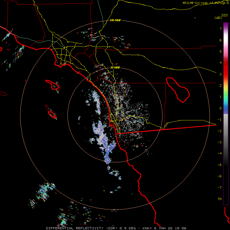Click the "7" tick label on the scale
The width and height of the screenshot is (230, 230).
click(221, 29)
